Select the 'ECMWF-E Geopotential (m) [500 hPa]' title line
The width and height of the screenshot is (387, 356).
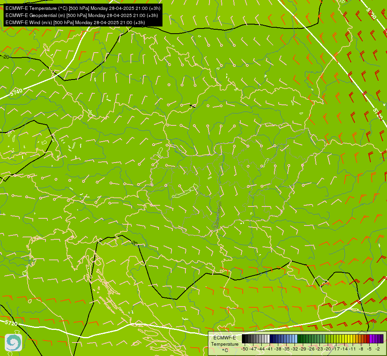click(82, 15)
